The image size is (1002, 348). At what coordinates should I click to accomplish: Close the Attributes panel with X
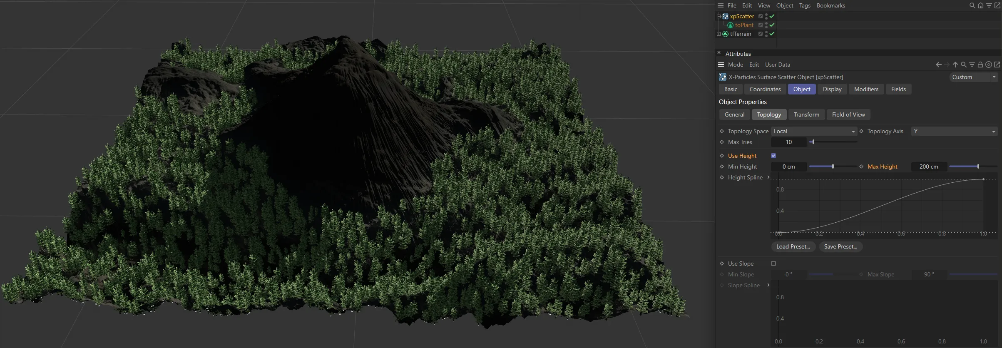point(719,53)
